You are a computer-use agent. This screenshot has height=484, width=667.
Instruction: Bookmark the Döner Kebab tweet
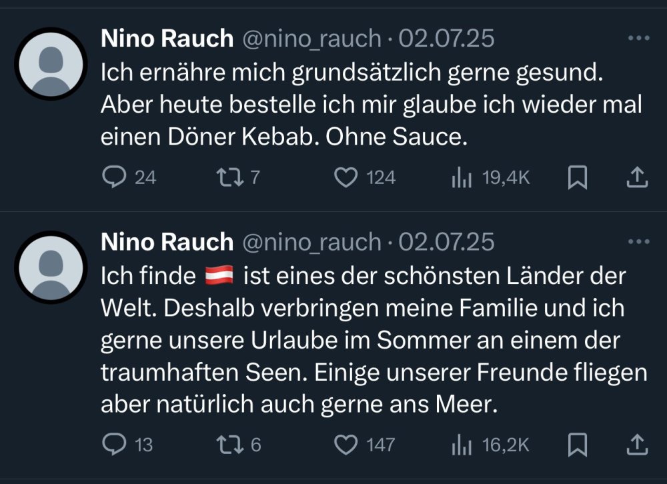576,177
